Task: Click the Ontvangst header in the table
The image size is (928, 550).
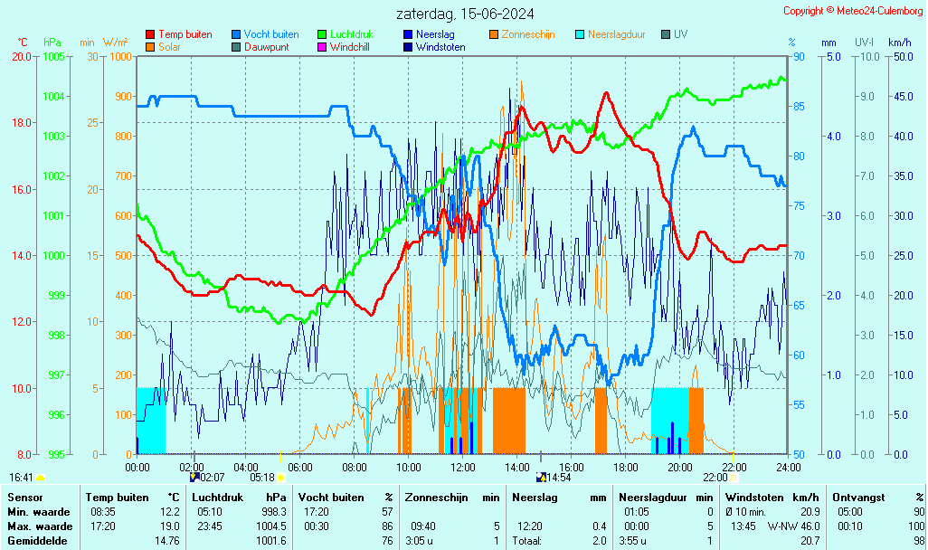Action: click(x=857, y=498)
